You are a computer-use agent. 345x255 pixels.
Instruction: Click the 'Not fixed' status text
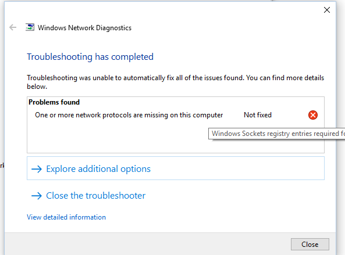tap(258, 115)
